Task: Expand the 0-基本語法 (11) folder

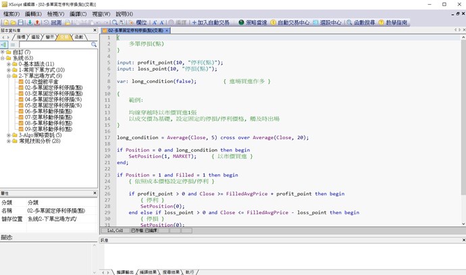Action: (9, 64)
